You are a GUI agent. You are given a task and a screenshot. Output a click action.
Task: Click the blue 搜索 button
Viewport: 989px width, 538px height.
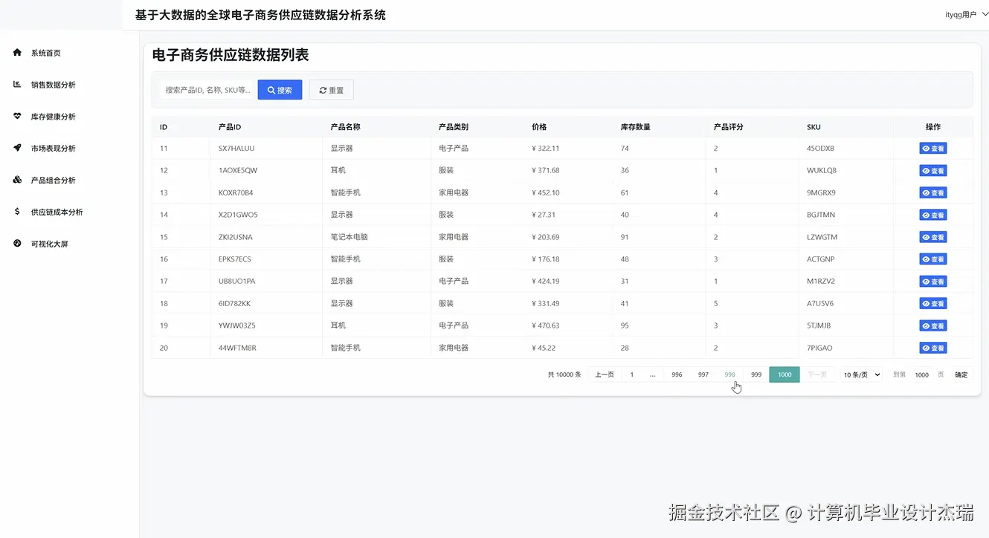click(280, 90)
